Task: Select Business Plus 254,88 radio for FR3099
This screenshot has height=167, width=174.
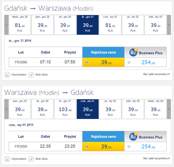Action: pos(129,146)
